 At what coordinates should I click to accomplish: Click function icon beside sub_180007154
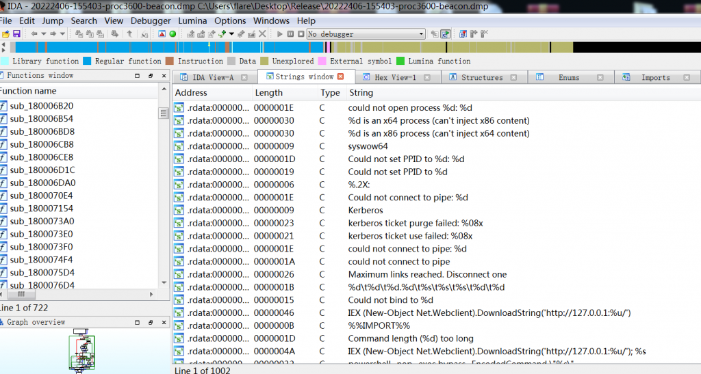point(3,209)
